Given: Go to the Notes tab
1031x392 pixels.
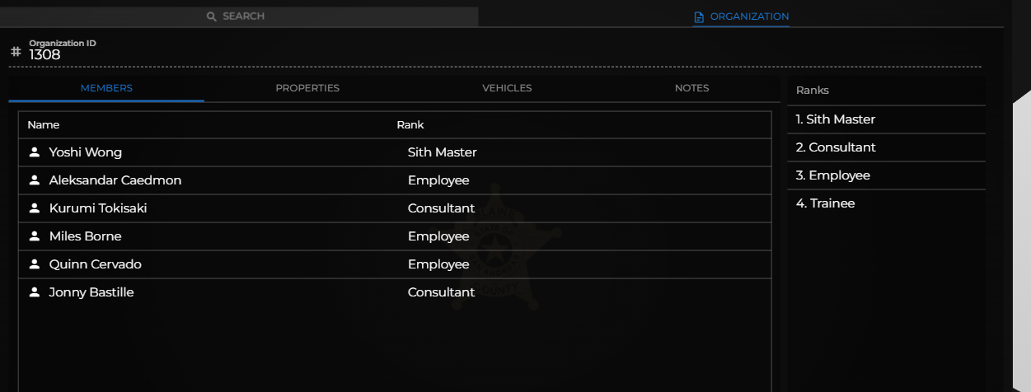Looking at the screenshot, I should [691, 88].
